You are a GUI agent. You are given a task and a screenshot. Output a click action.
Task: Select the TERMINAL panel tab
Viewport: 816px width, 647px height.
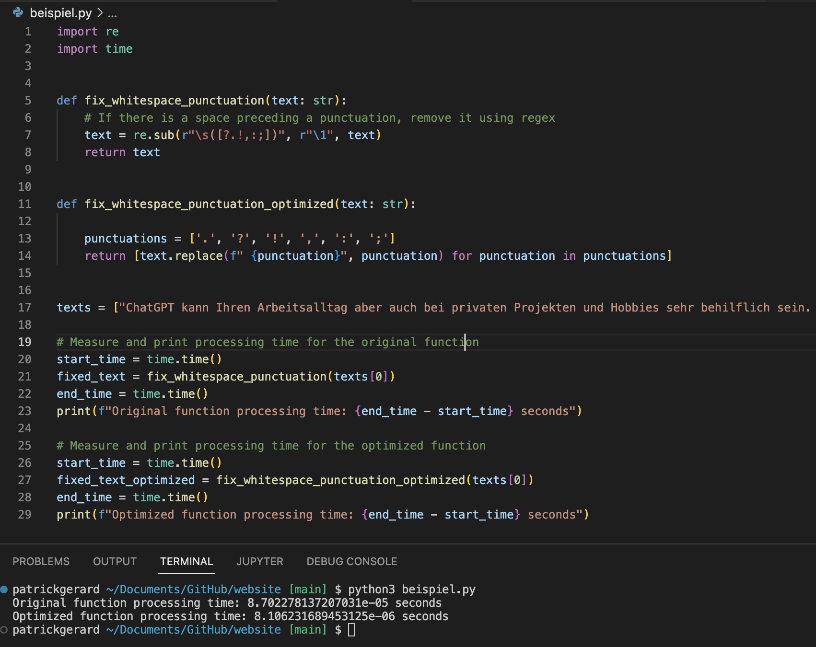pyautogui.click(x=187, y=561)
